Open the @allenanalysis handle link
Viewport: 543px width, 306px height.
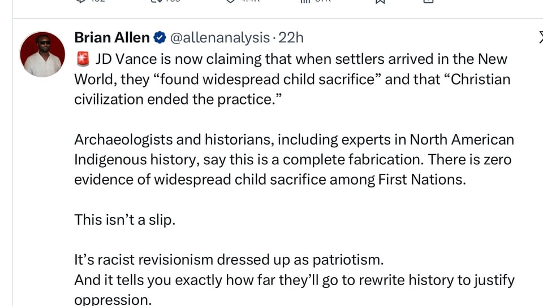click(219, 38)
